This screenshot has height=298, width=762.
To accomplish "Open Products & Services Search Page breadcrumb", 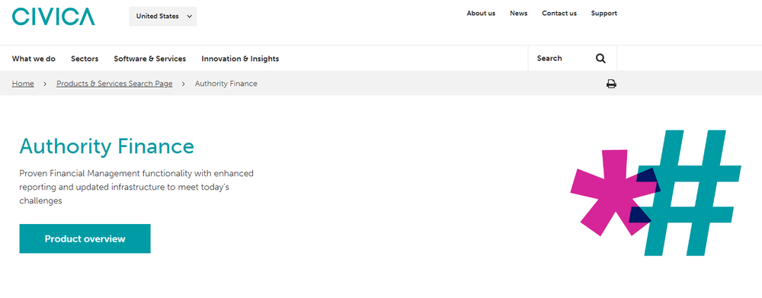I will (114, 84).
